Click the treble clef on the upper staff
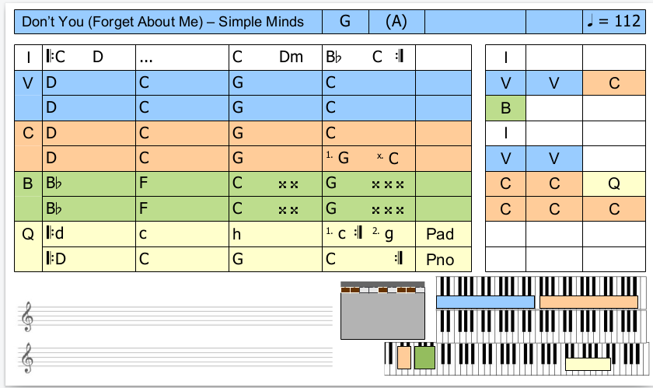The width and height of the screenshot is (653, 388). point(27,316)
